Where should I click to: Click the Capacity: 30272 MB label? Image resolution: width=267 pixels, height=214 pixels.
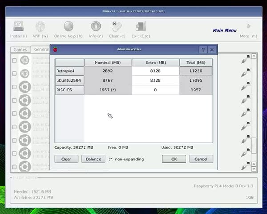(74, 147)
